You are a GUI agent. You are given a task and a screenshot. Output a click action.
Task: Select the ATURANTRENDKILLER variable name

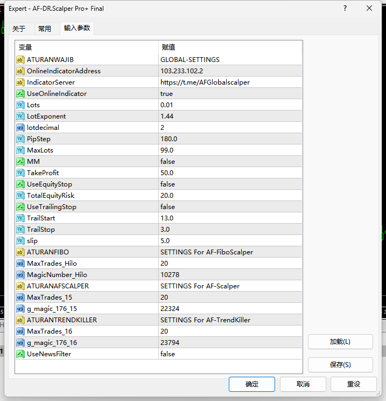(62, 320)
